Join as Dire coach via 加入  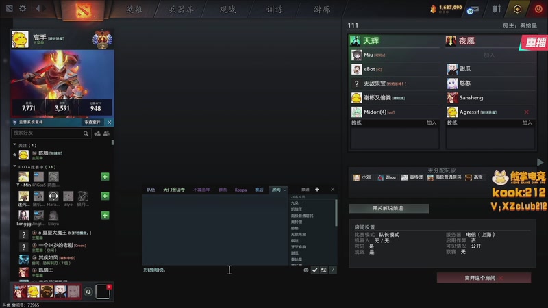(527, 123)
